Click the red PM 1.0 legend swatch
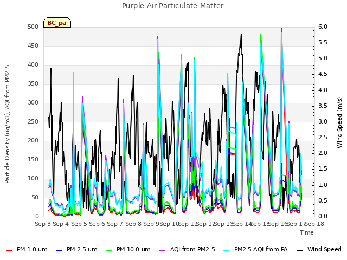 (x=9, y=250)
